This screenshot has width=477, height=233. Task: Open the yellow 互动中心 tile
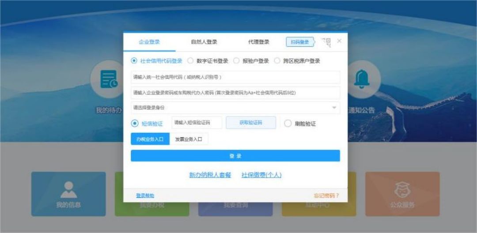(x=319, y=210)
